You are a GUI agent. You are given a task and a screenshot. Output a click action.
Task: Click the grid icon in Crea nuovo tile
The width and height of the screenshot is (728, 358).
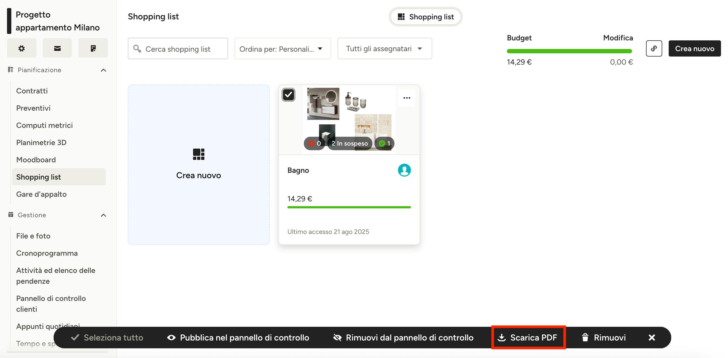point(198,154)
